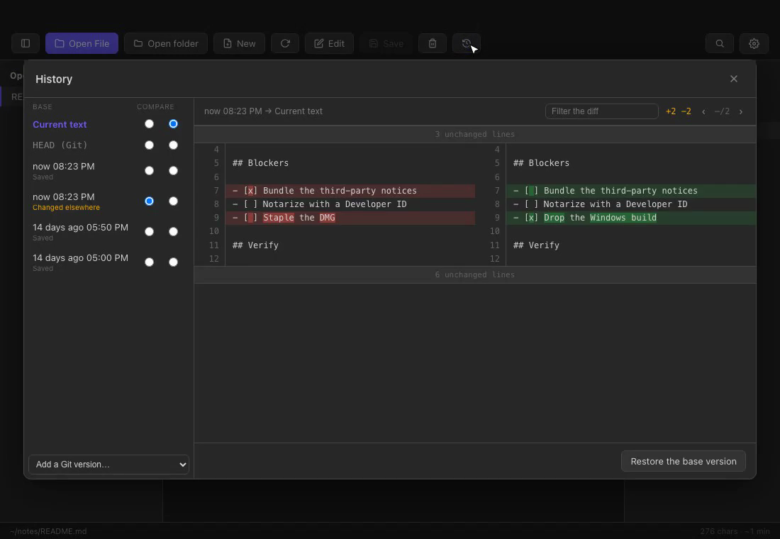Click the reload icon in toolbar
The height and width of the screenshot is (539, 780).
point(285,43)
